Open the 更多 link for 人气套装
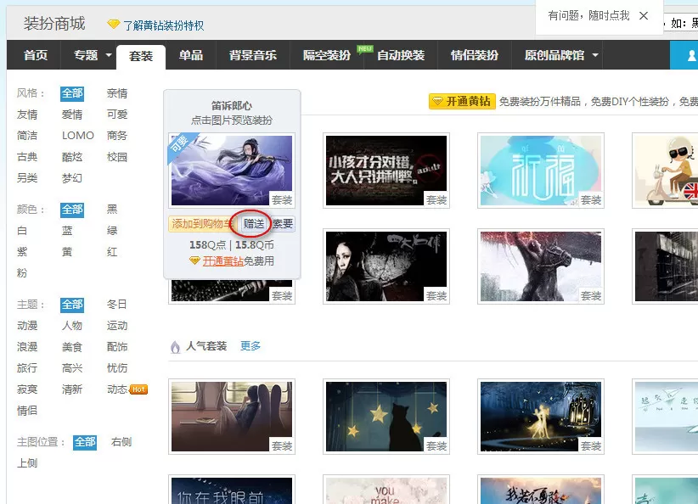This screenshot has width=698, height=504. [x=250, y=345]
